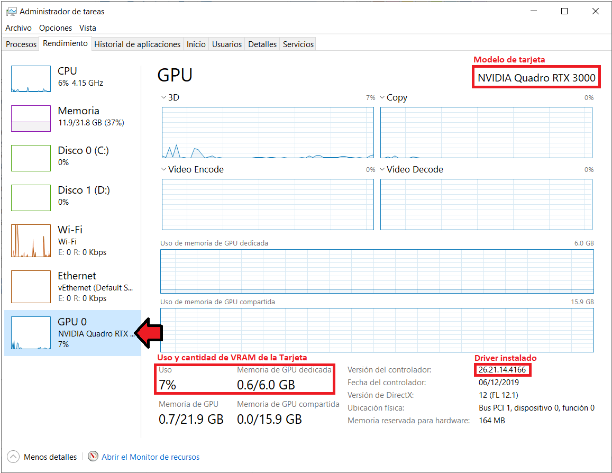This screenshot has width=612, height=473.
Task: Select the Disco 1 (D:) thumbnail
Action: pos(31,198)
